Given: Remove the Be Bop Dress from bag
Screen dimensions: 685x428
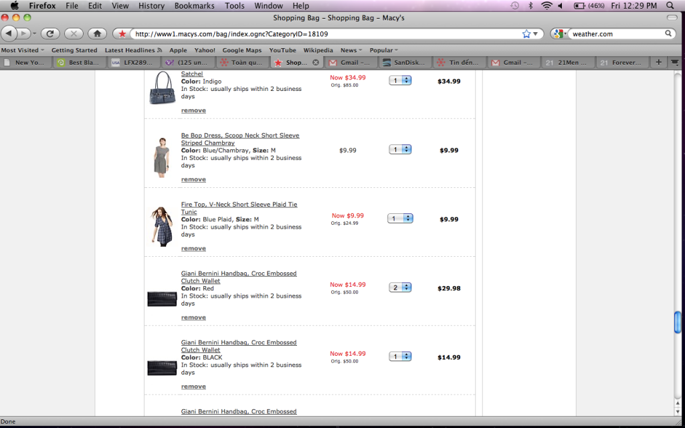Looking at the screenshot, I should tap(193, 179).
